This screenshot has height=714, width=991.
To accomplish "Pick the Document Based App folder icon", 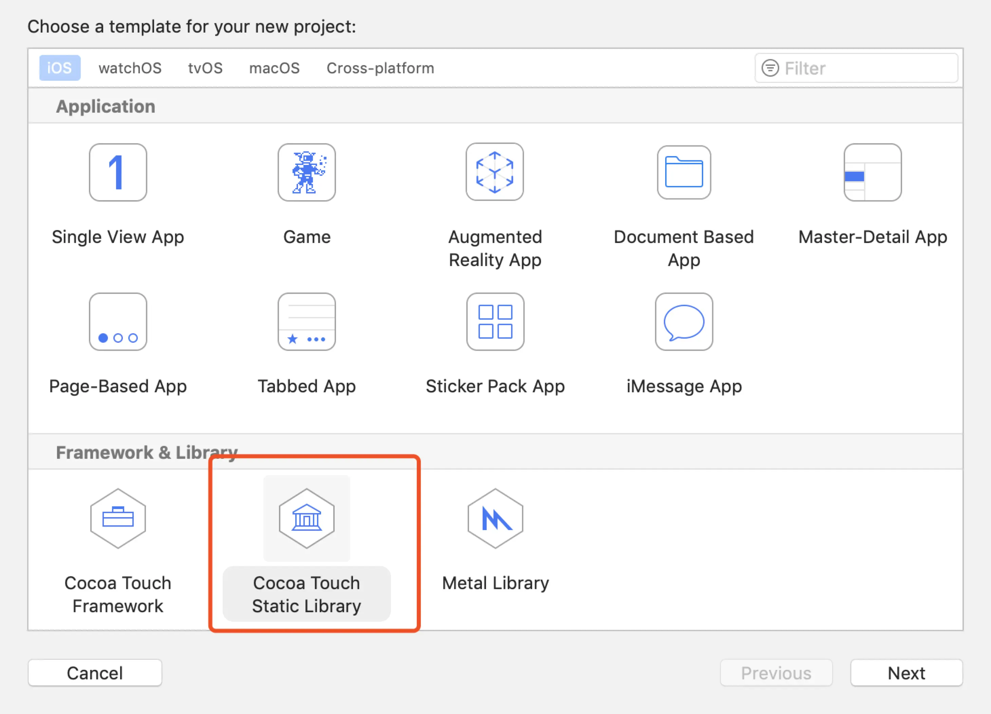I will (684, 173).
